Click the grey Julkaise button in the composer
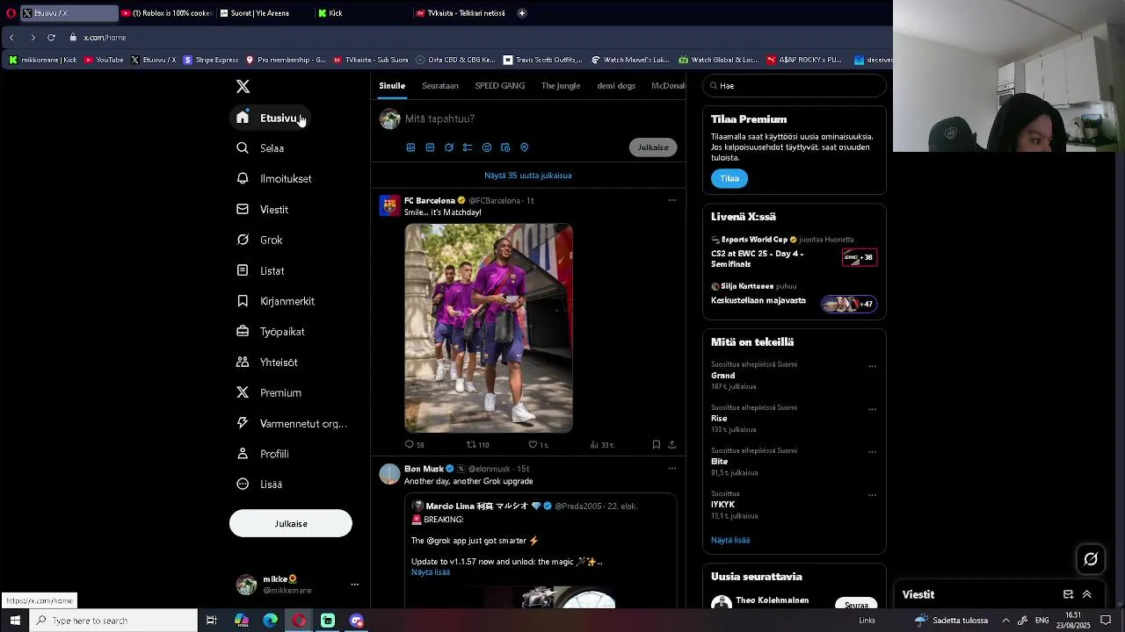1125x632 pixels. point(653,147)
